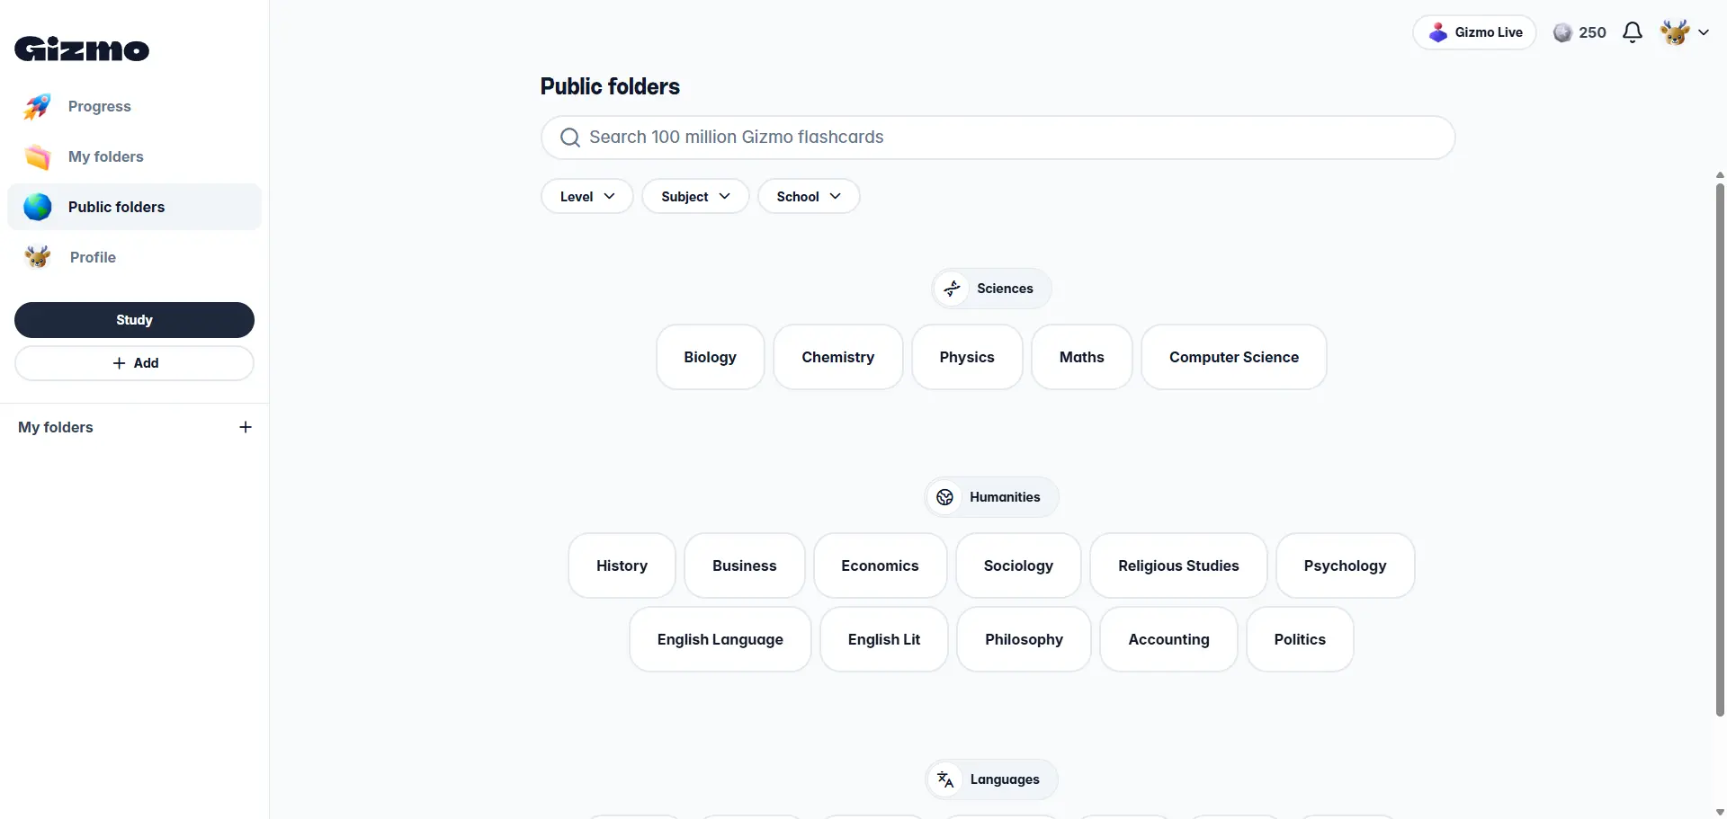
Task: Click the page vertical scrollbar
Action: [1720, 450]
